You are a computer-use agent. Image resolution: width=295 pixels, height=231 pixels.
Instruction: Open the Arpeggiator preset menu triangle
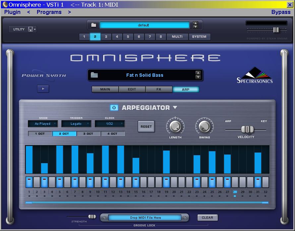pyautogui.click(x=175, y=108)
